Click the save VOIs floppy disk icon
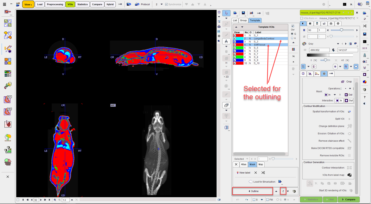 pyautogui.click(x=243, y=13)
